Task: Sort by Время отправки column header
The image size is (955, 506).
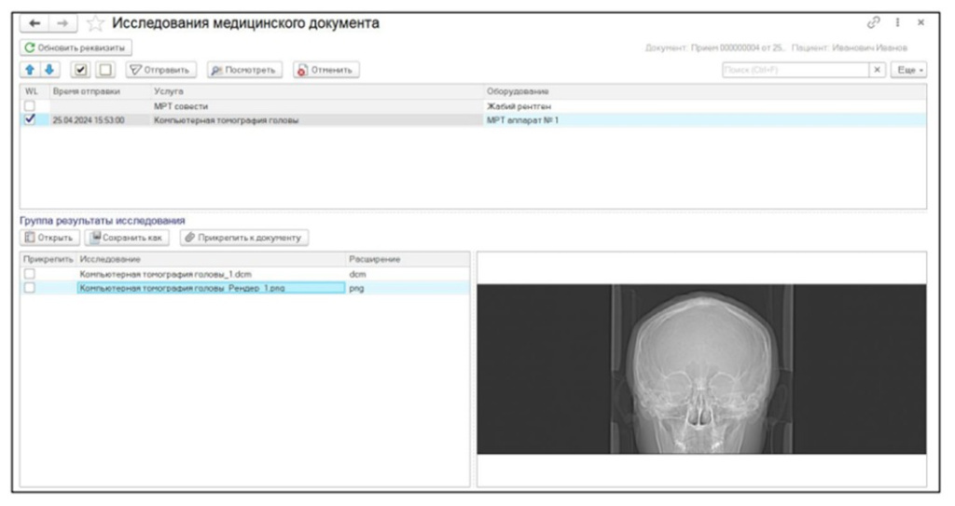Action: (x=100, y=91)
